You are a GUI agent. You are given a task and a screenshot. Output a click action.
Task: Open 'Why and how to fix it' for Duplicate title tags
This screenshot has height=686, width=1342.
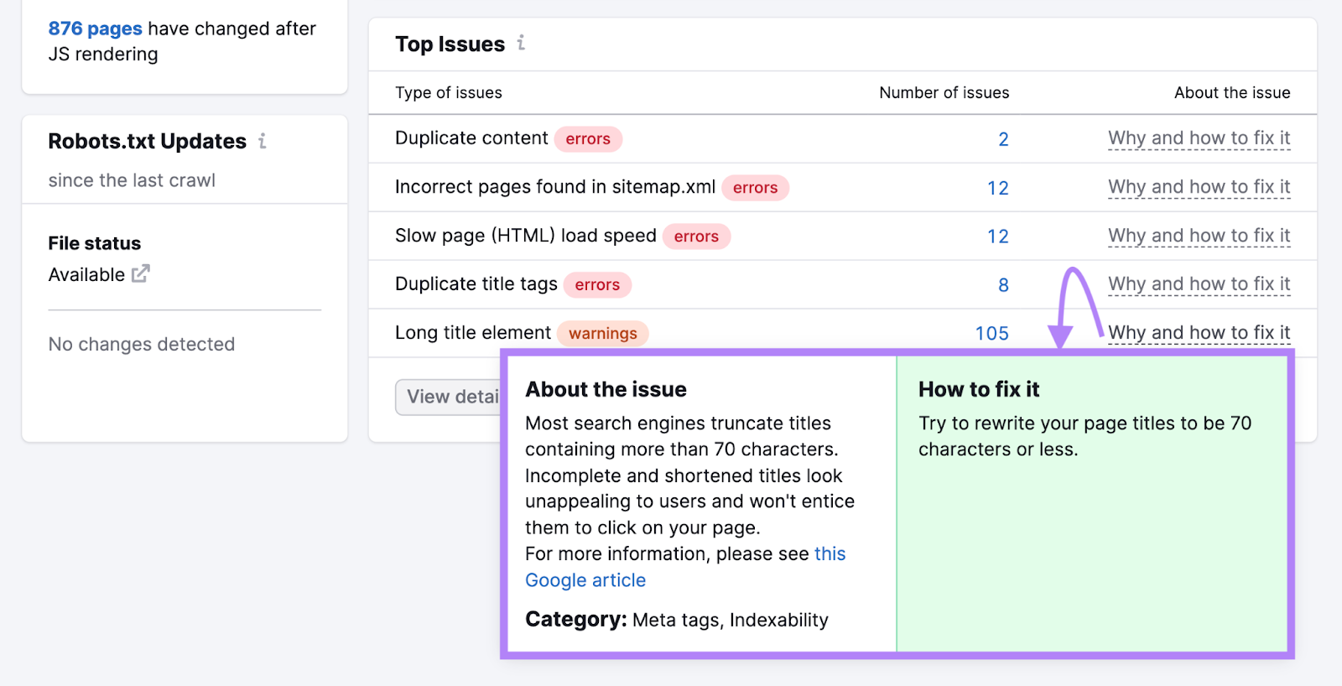1199,284
